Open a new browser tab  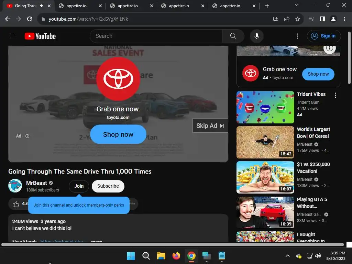(x=267, y=6)
